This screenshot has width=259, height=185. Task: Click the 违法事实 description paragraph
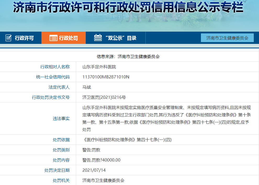167,118
